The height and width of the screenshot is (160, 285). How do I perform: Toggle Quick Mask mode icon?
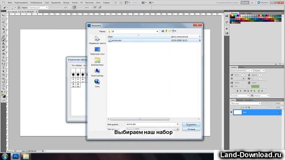pyautogui.click(x=4, y=100)
